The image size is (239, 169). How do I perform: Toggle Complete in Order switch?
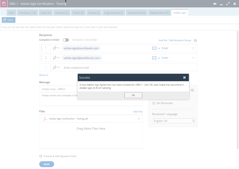coord(66,40)
